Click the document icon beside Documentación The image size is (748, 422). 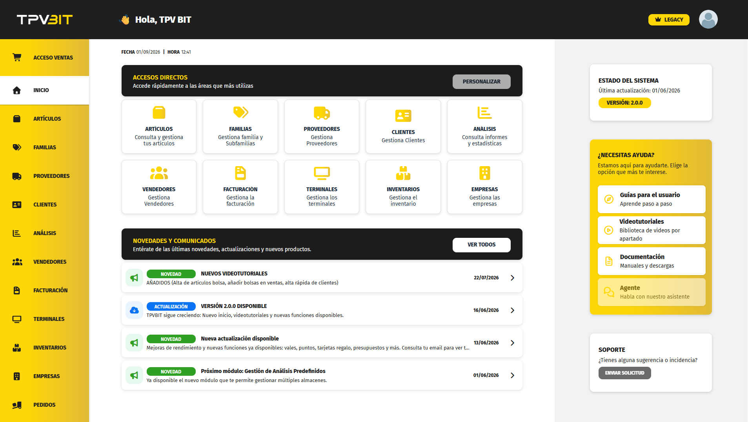pyautogui.click(x=609, y=261)
